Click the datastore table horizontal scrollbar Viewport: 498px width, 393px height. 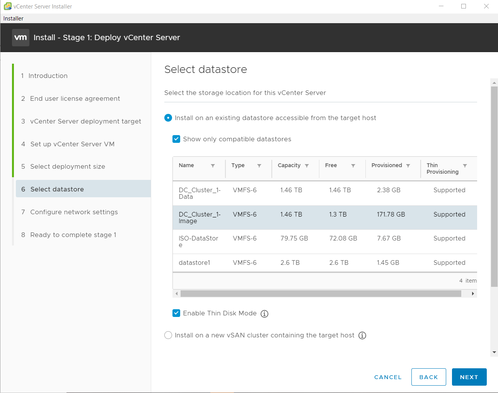[321, 294]
